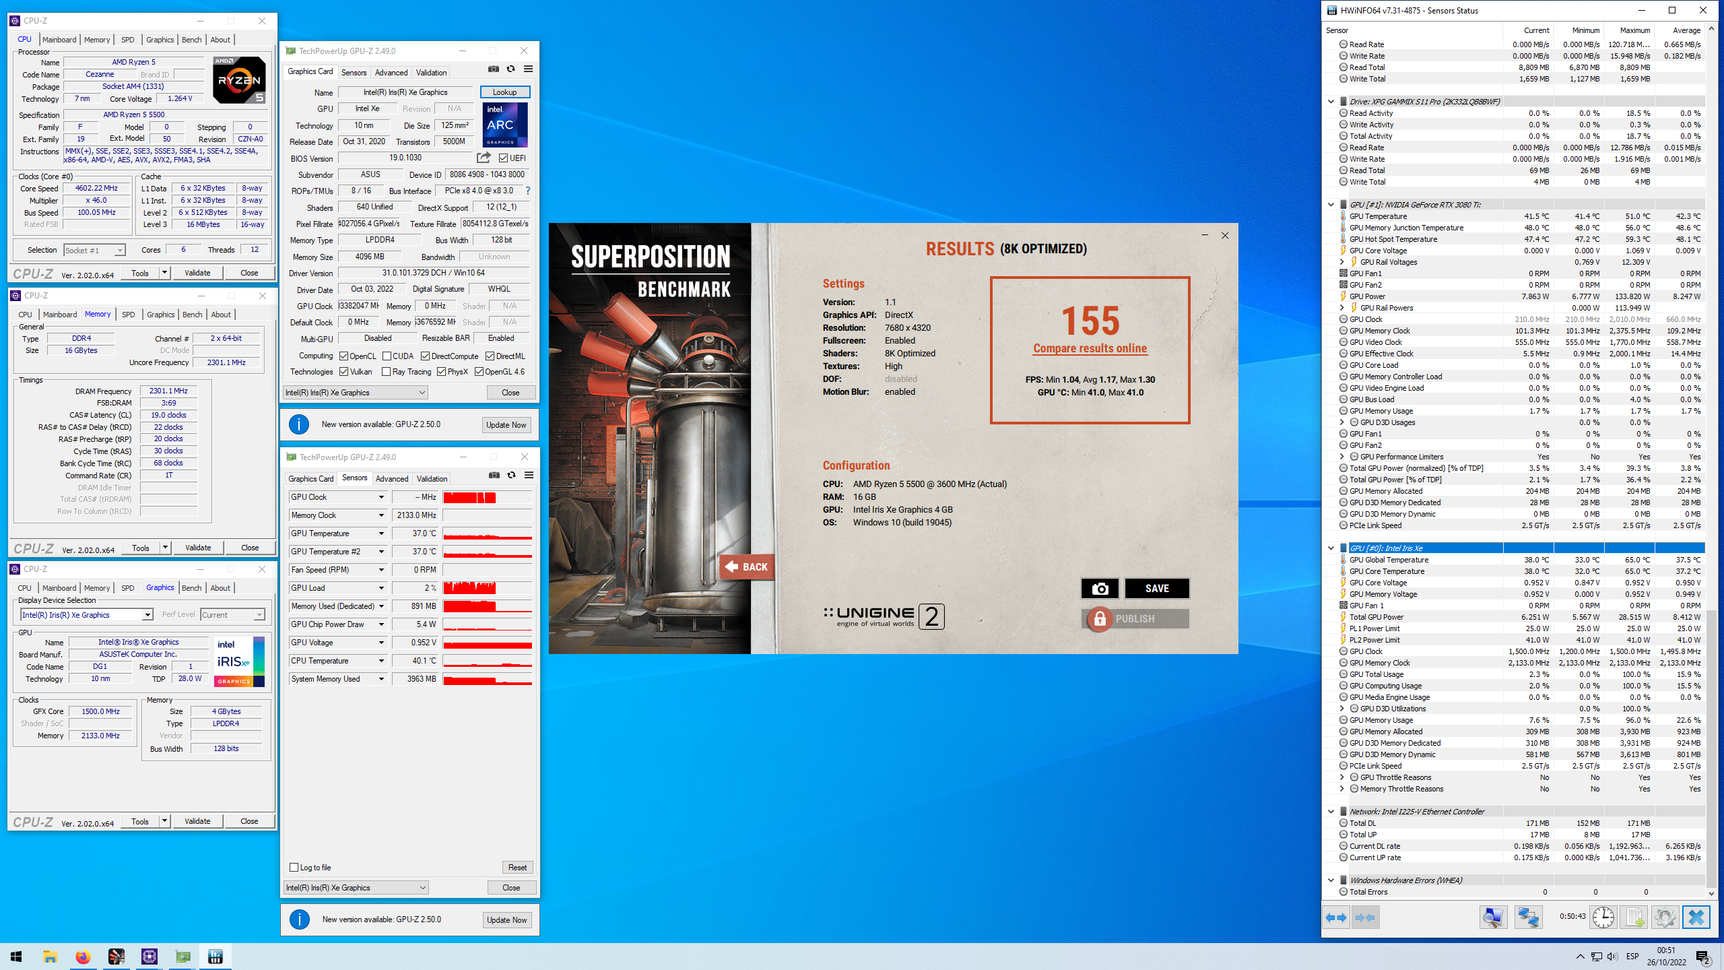The height and width of the screenshot is (970, 1724).
Task: Click screenshot camera icon in GPU-Z Graphics Card window
Action: 494,69
